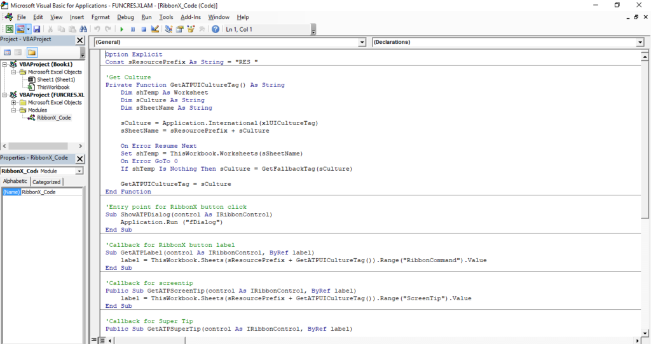651x344 pixels.
Task: Expand Microsoft Excel Objects under the FUNCRES project
Action: coord(14,102)
